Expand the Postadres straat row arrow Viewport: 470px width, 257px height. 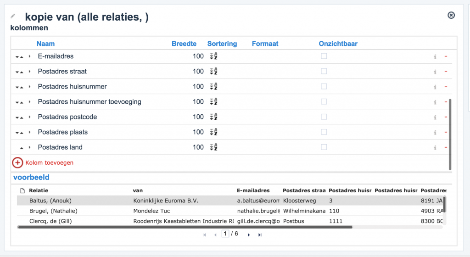point(30,72)
